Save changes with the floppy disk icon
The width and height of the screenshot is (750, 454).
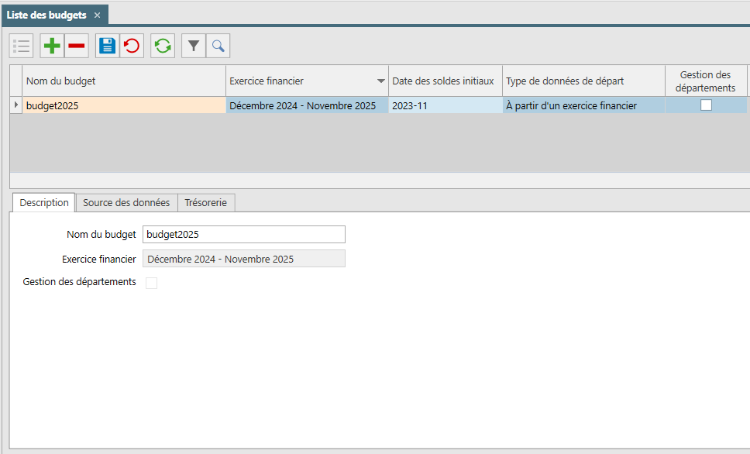pos(107,46)
